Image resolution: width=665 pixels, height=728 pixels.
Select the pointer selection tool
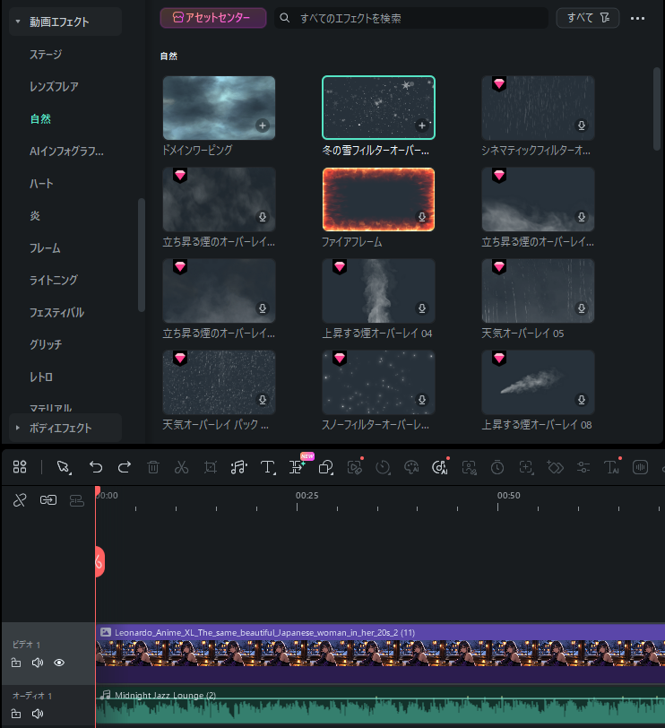click(64, 467)
